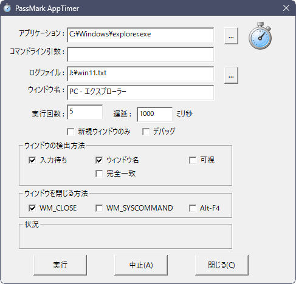
Task: Click the AppTimer title bar icon
Action: point(7,8)
